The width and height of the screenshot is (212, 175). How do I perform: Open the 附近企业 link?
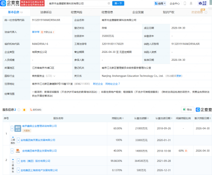(x=98, y=84)
